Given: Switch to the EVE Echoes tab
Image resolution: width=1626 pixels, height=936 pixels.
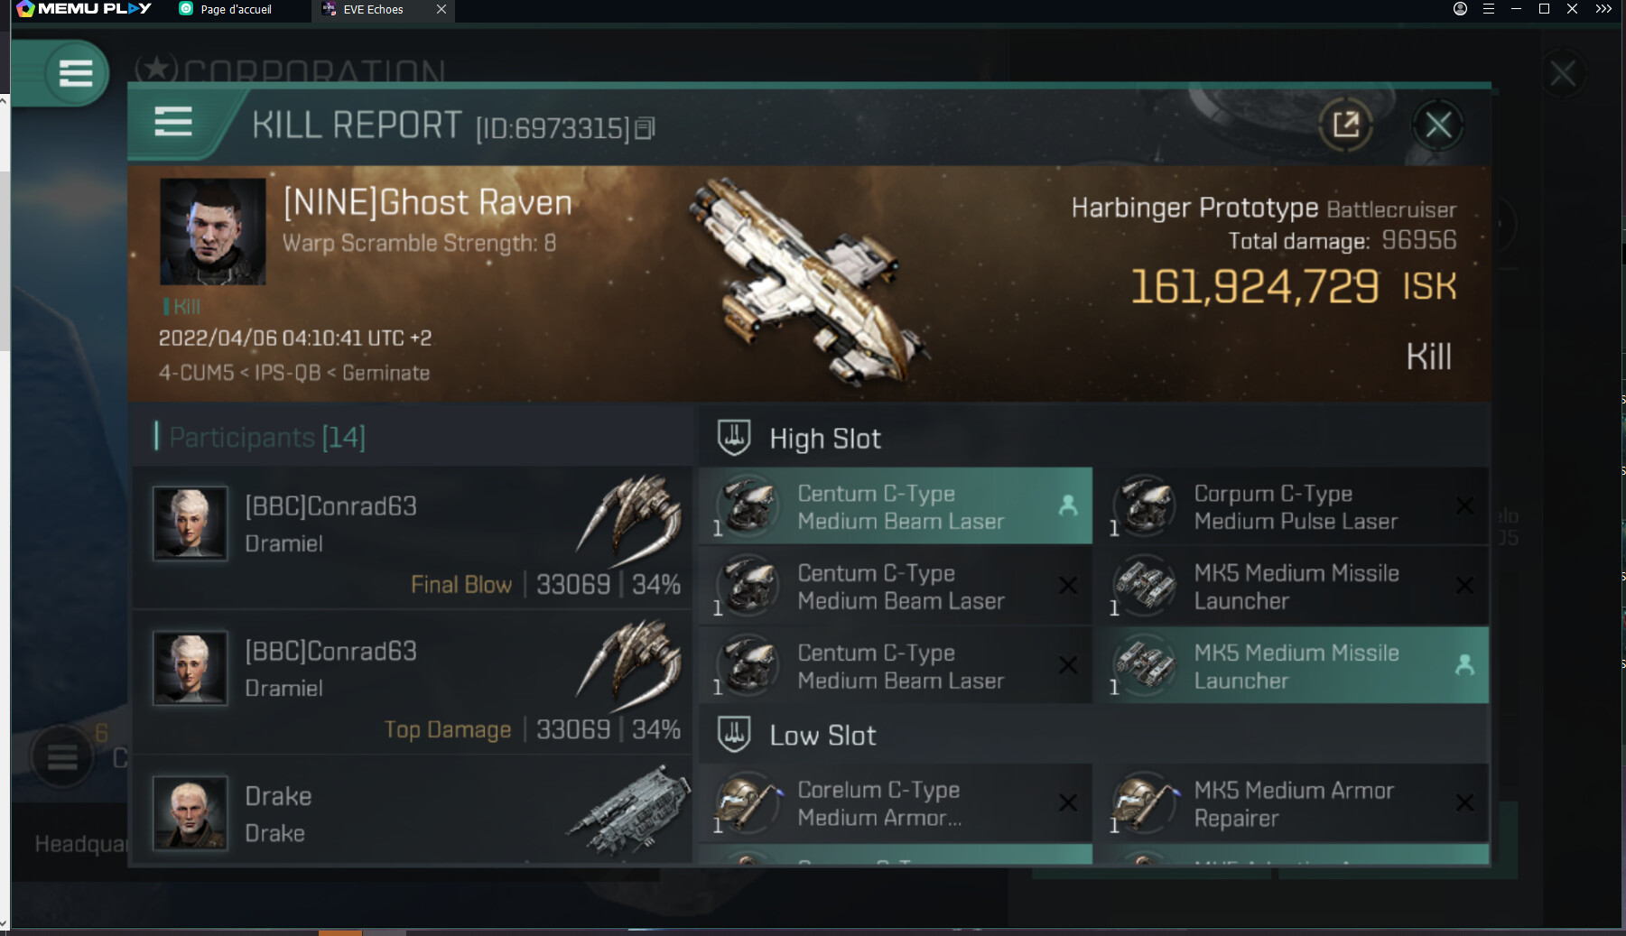Looking at the screenshot, I should [x=373, y=10].
